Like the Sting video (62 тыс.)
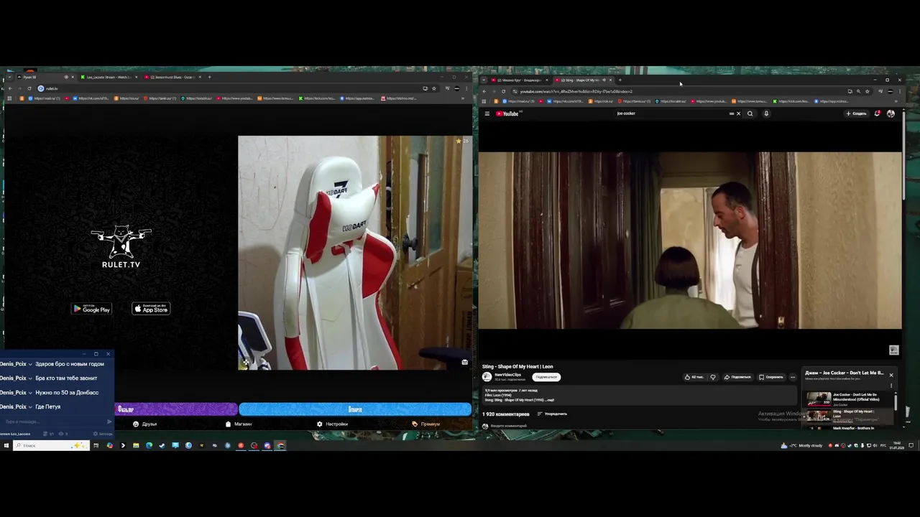Image resolution: width=920 pixels, height=517 pixels. 694,377
